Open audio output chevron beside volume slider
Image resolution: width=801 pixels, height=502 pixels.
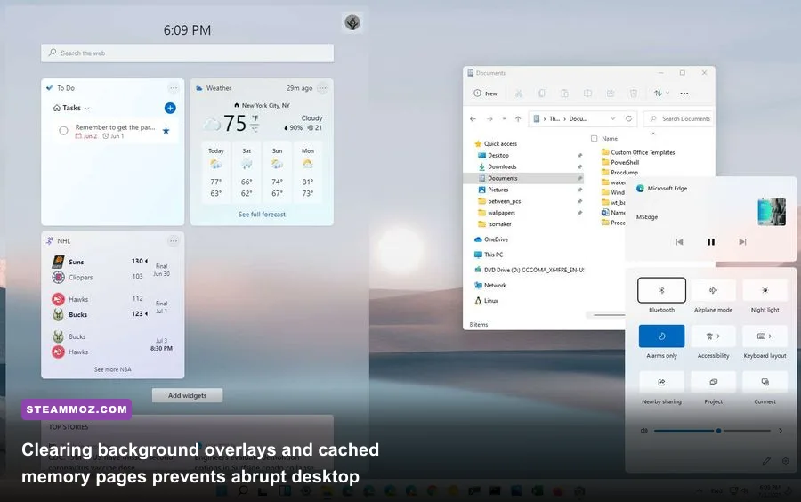pos(780,431)
